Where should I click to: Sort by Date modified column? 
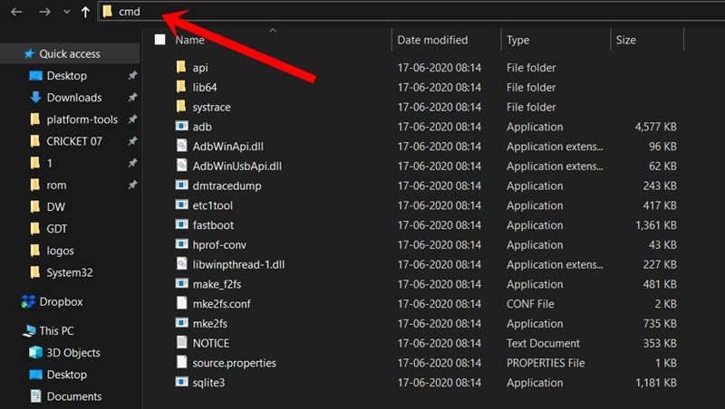click(432, 40)
